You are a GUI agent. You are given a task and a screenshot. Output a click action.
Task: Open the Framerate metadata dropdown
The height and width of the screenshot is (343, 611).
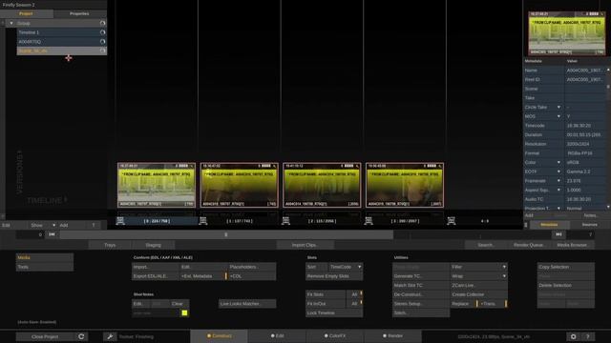(x=558, y=180)
